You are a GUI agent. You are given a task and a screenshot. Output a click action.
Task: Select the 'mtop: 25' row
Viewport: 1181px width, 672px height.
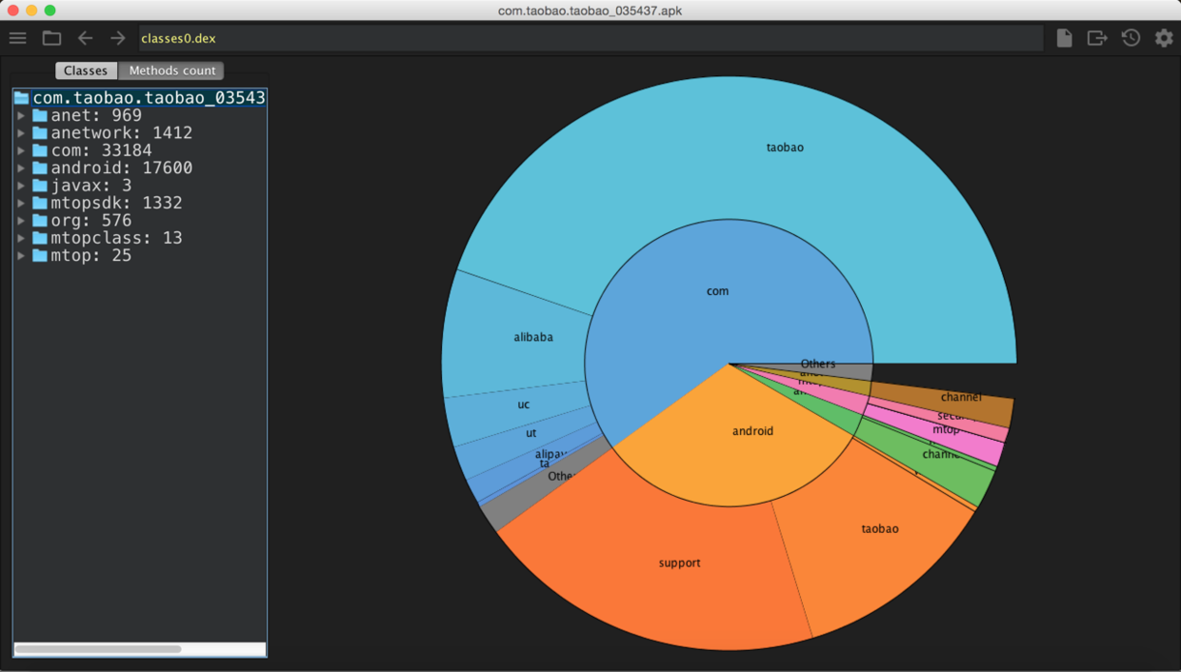click(140, 255)
